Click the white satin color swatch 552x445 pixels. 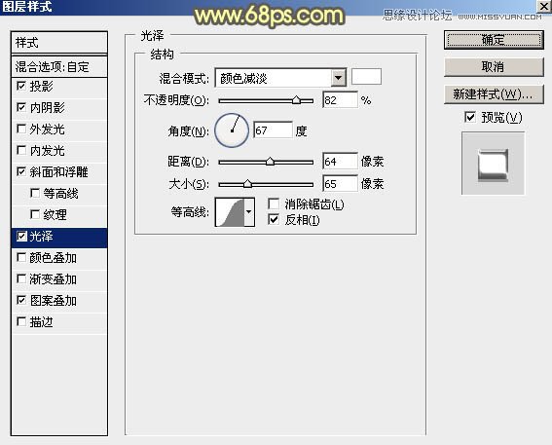366,77
